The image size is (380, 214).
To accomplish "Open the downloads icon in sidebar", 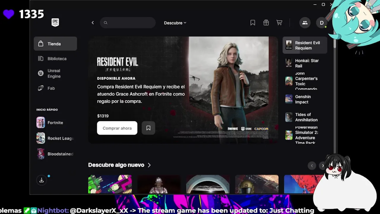I will click(x=42, y=180).
